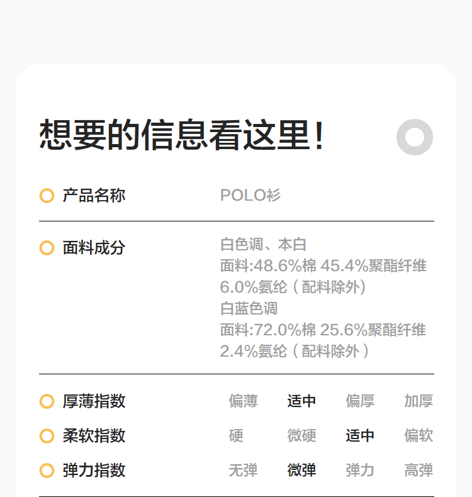Select 无弹 elasticity option
This screenshot has height=497, width=472.
pyautogui.click(x=244, y=471)
